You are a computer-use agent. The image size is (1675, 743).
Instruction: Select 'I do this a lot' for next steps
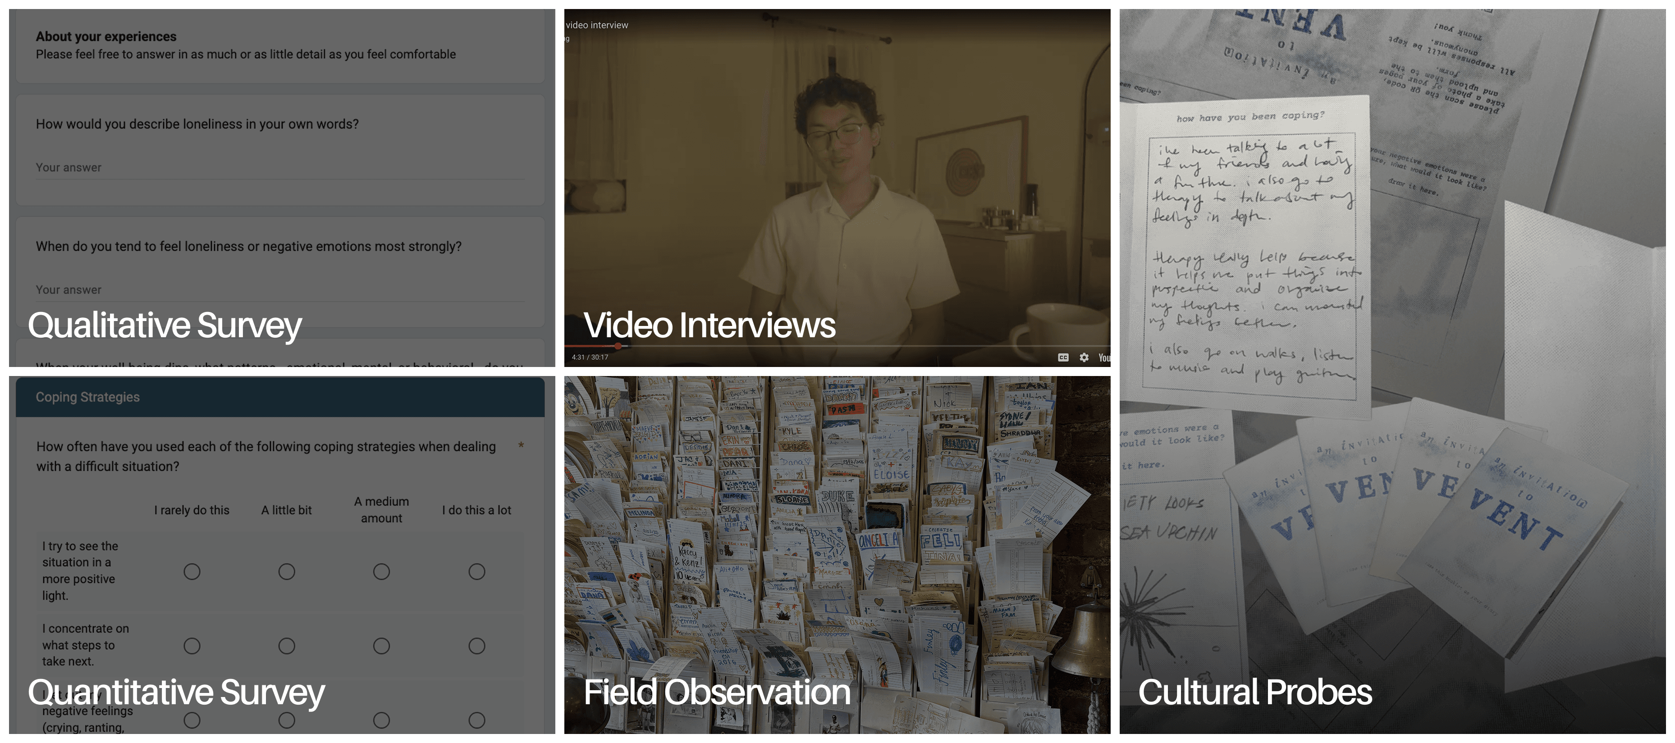coord(476,646)
